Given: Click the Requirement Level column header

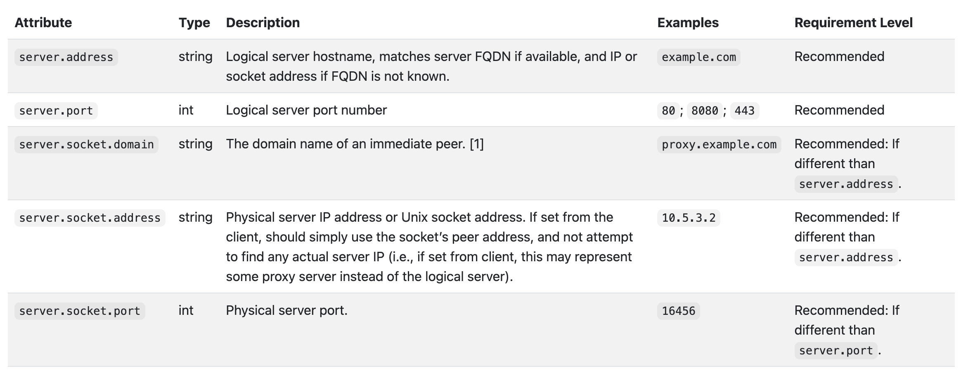Looking at the screenshot, I should tap(854, 23).
